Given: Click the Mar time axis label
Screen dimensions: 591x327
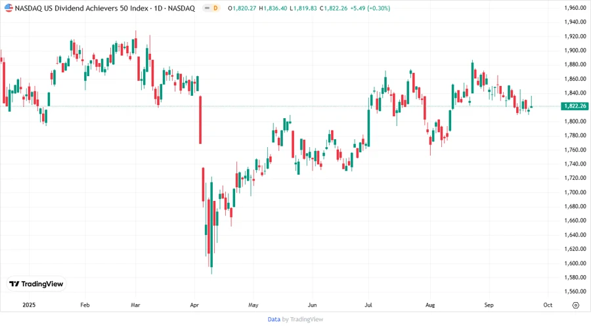Looking at the screenshot, I should [x=136, y=305].
